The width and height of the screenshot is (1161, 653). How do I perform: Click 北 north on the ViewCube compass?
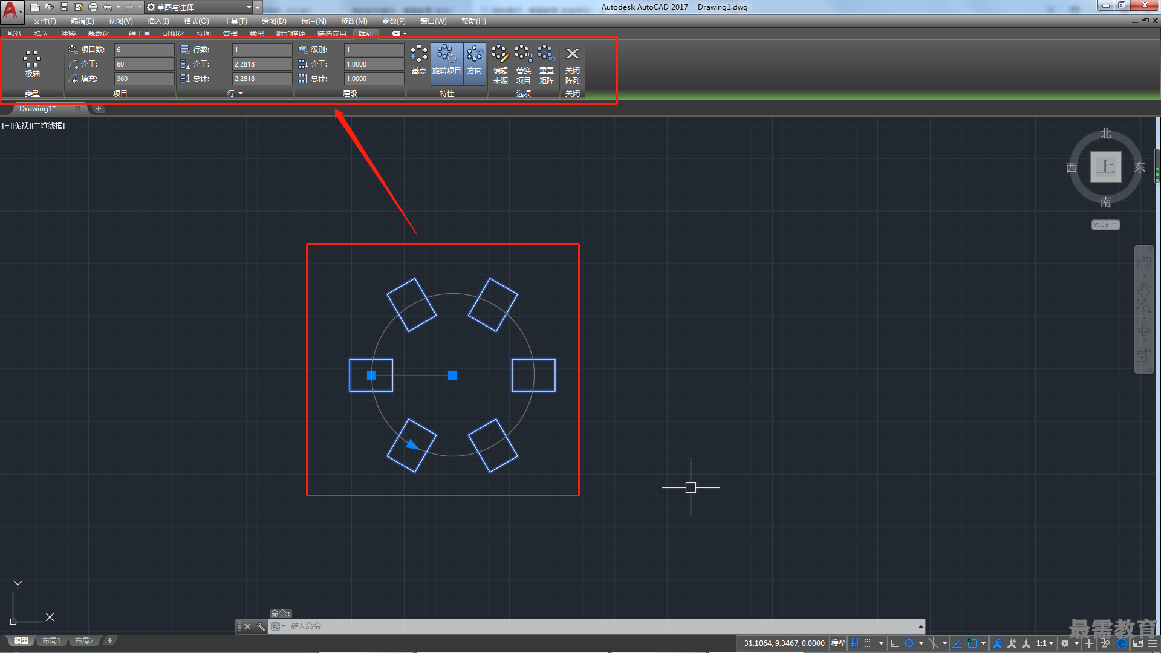pos(1105,133)
